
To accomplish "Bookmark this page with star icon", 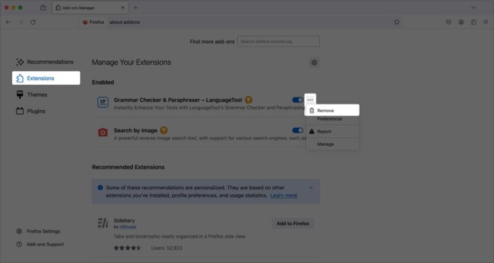I will pyautogui.click(x=397, y=22).
